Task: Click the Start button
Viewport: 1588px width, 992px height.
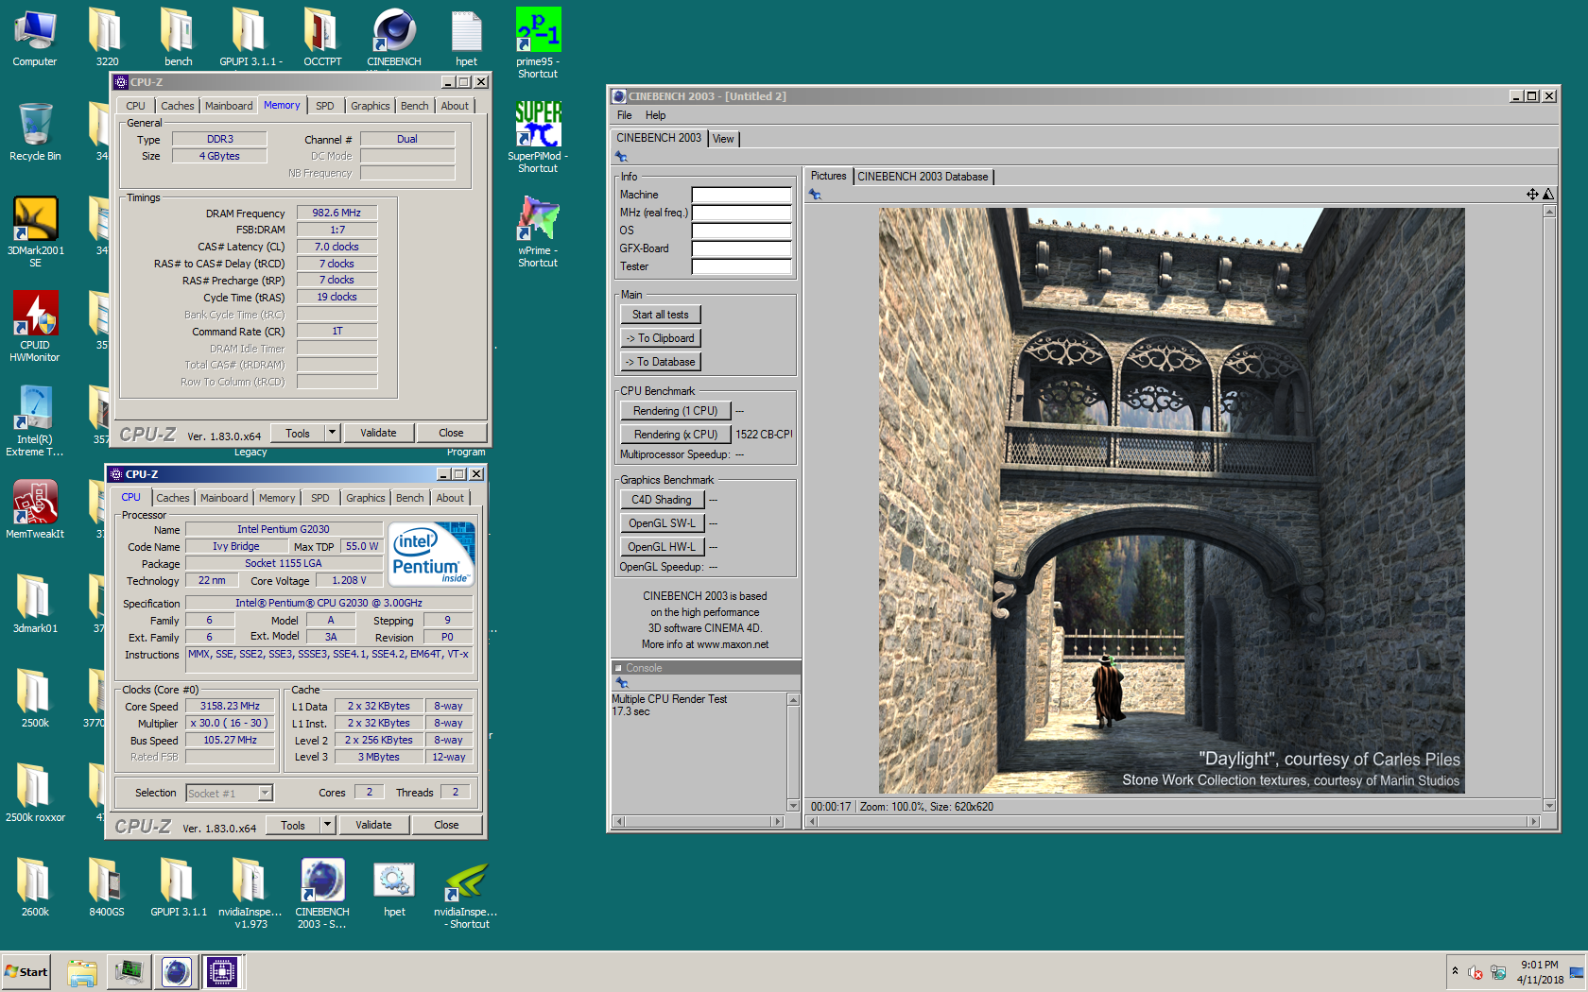Action: (x=26, y=971)
